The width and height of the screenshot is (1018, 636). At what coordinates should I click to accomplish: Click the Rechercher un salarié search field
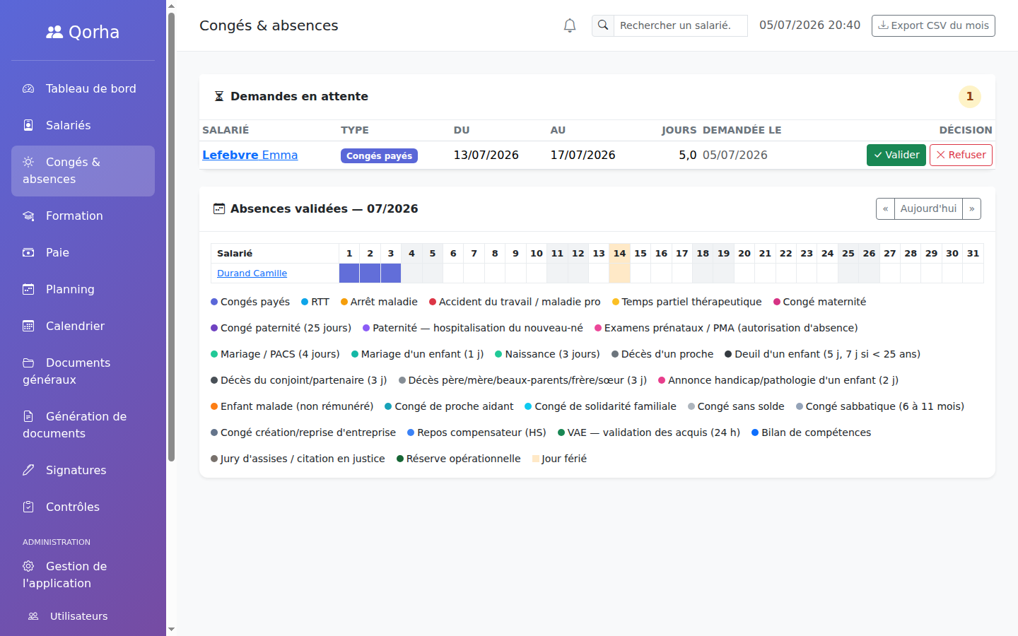681,25
